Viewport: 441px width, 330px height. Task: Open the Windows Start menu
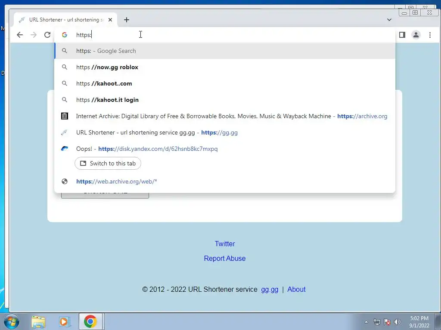[11, 321]
